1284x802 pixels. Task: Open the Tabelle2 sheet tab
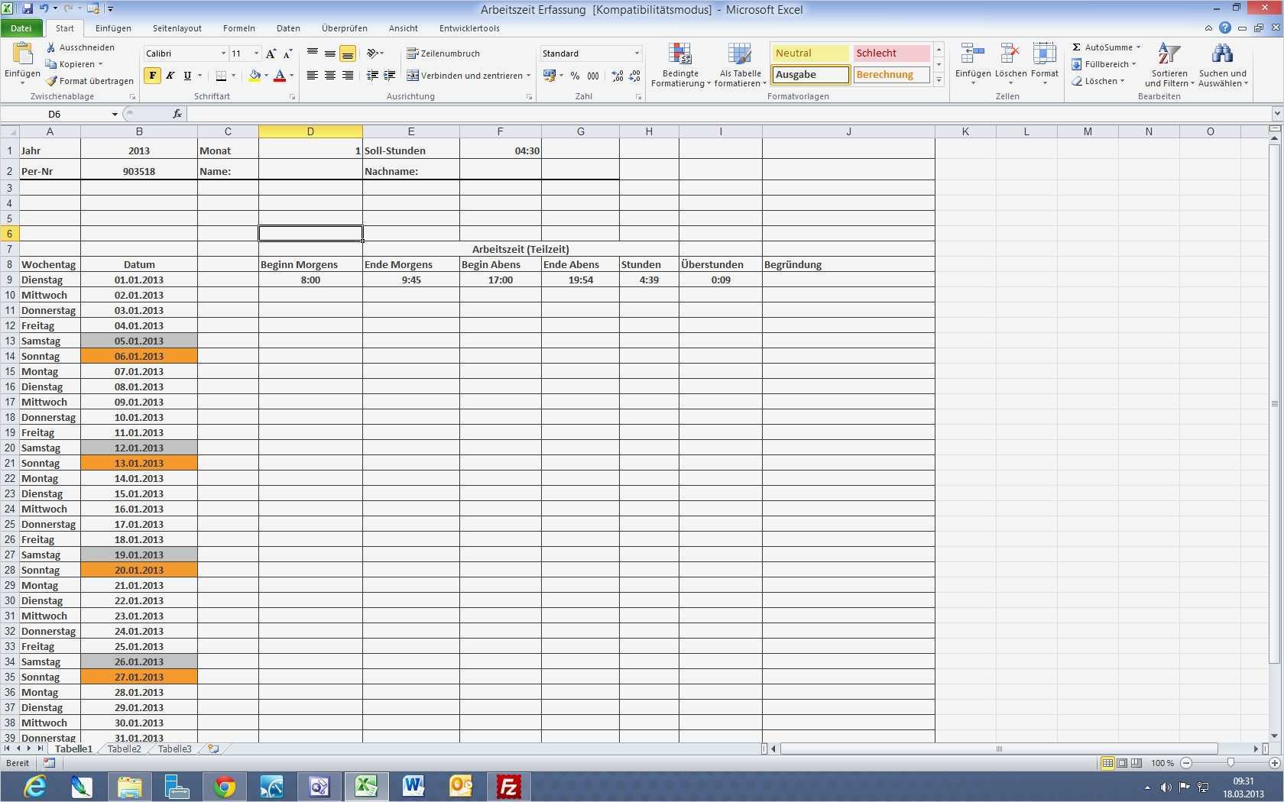pyautogui.click(x=123, y=749)
